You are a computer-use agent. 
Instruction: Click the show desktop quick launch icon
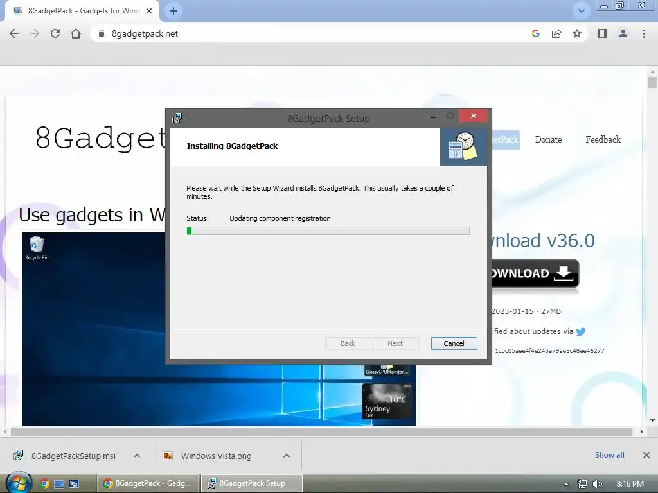tap(59, 483)
